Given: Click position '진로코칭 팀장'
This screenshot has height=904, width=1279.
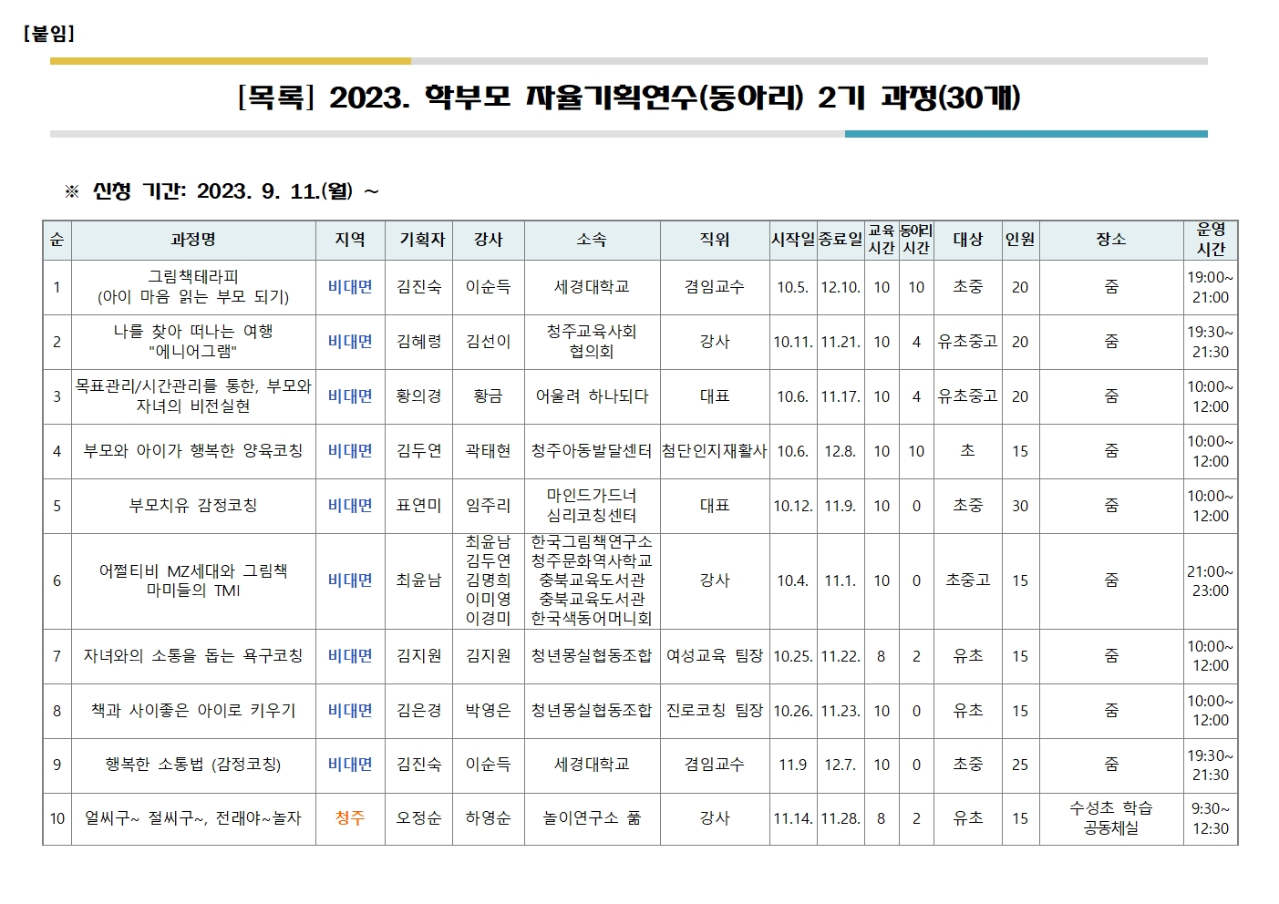Looking at the screenshot, I should (x=715, y=711).
